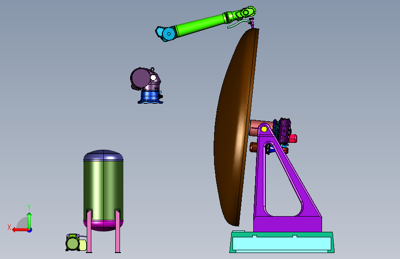The height and width of the screenshot is (259, 400).
Task: Click the Y label on the triad
Action: (x=29, y=207)
